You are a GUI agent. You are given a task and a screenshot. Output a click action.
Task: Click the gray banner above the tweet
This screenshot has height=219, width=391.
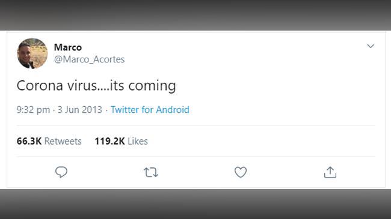(195, 15)
